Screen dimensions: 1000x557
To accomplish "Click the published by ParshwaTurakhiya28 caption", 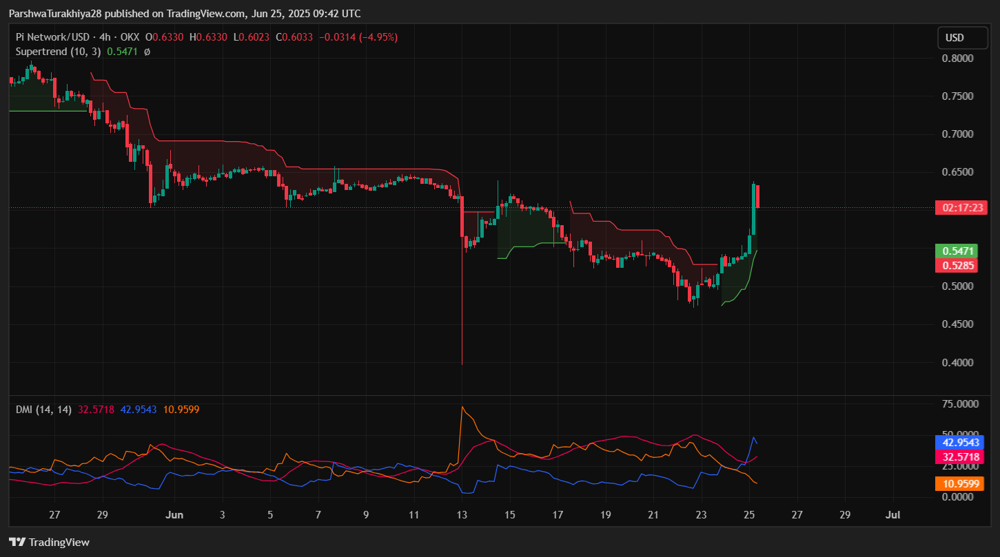I will coord(184,13).
